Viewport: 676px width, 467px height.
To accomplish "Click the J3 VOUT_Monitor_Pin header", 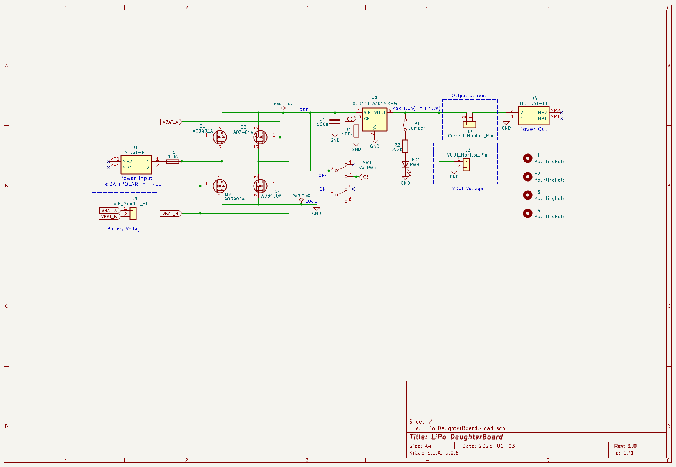I will 466,165.
